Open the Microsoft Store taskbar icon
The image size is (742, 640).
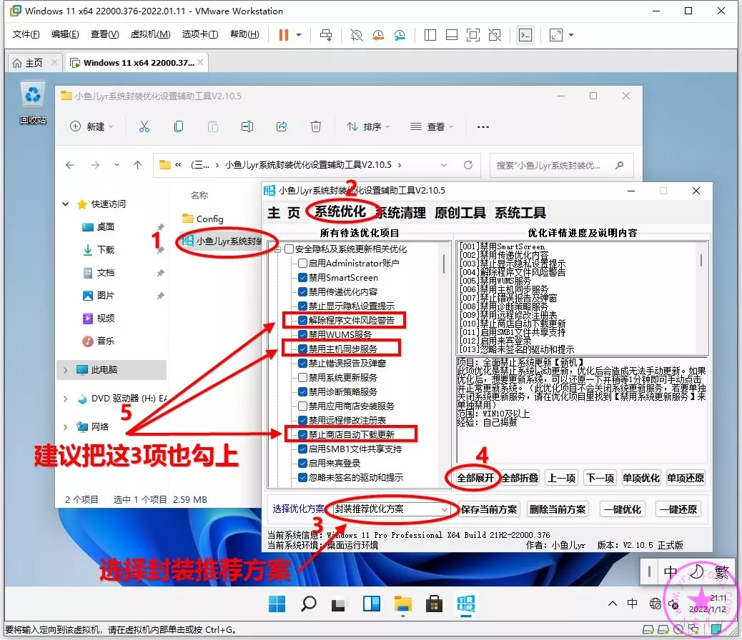(433, 604)
